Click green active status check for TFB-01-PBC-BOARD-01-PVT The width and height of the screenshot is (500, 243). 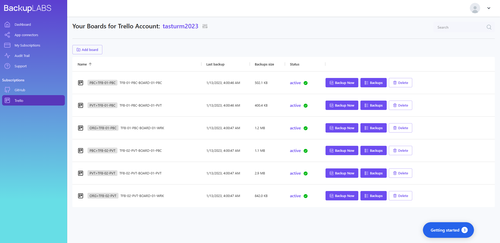(305, 106)
